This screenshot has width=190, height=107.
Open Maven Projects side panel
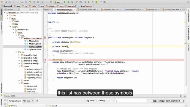tap(189, 32)
